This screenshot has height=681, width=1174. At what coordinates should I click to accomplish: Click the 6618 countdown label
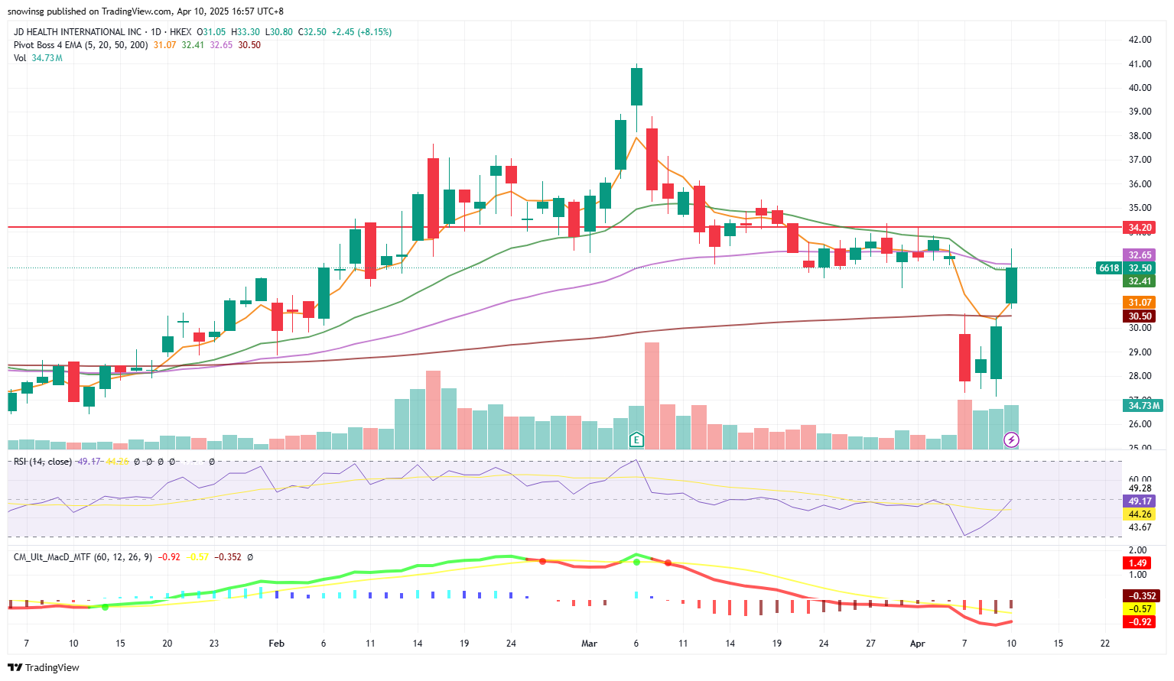point(1109,268)
